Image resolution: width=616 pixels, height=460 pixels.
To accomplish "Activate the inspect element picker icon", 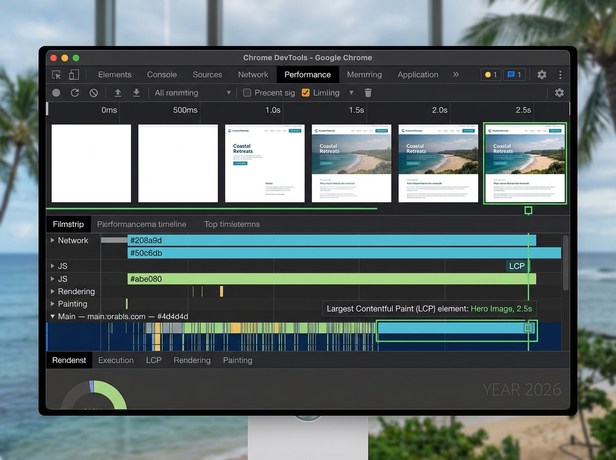I will pyautogui.click(x=56, y=75).
